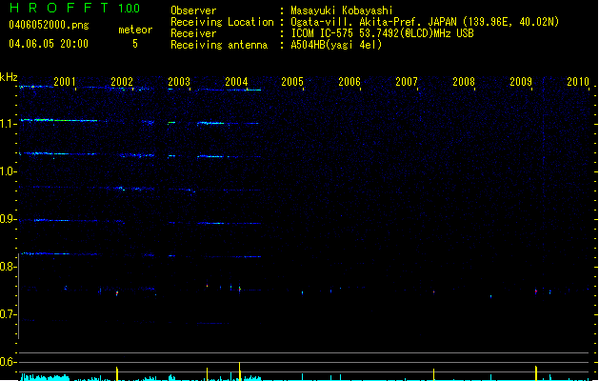Click the 2006 time axis label
The image size is (599, 381).
349,81
